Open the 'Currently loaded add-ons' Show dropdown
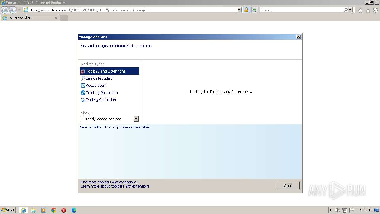Viewport: 380px width, 214px height. click(x=109, y=119)
